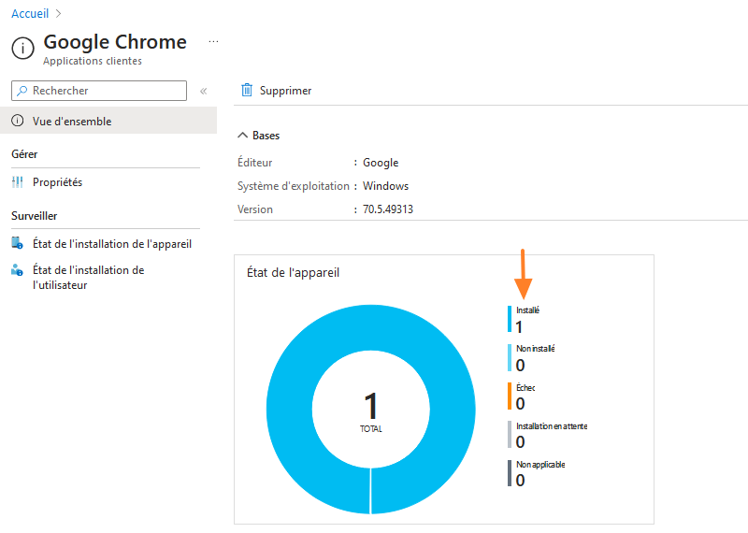Open État de l'installation de l'utilisateur
Viewport: 748px width, 533px height.
pos(88,277)
